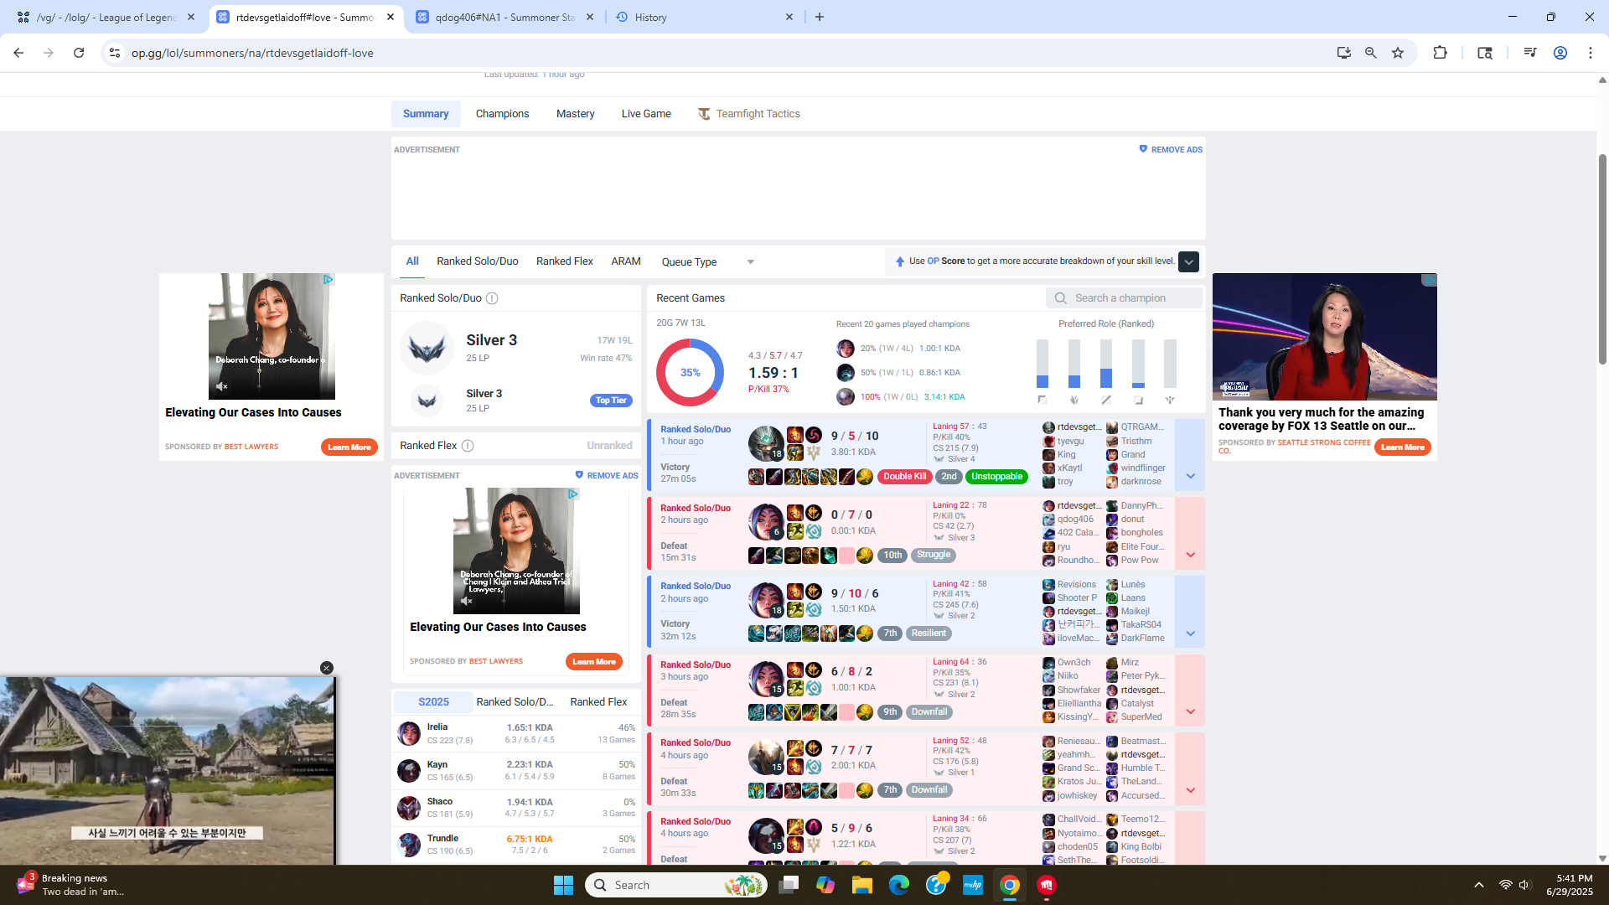Open the Queue Type dropdown
The width and height of the screenshot is (1609, 905).
pos(708,261)
